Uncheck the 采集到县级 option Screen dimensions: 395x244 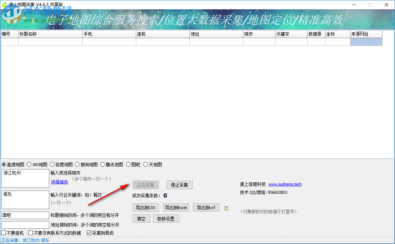pyautogui.click(x=88, y=233)
